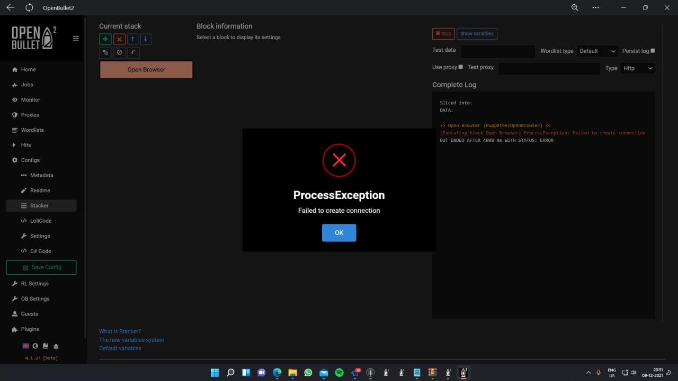
Task: Move the selected block up
Action: pos(132,39)
